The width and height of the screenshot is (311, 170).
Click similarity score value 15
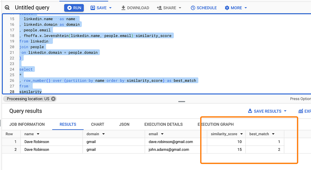point(239,149)
